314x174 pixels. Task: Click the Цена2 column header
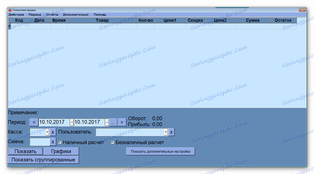click(x=220, y=20)
